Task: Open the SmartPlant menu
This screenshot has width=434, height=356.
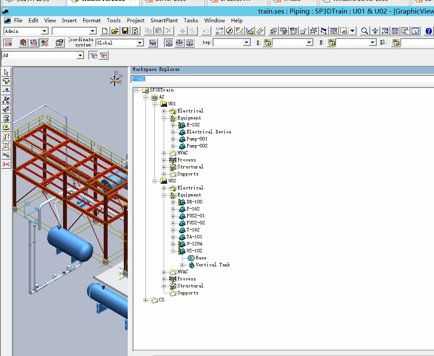Action: tap(164, 21)
